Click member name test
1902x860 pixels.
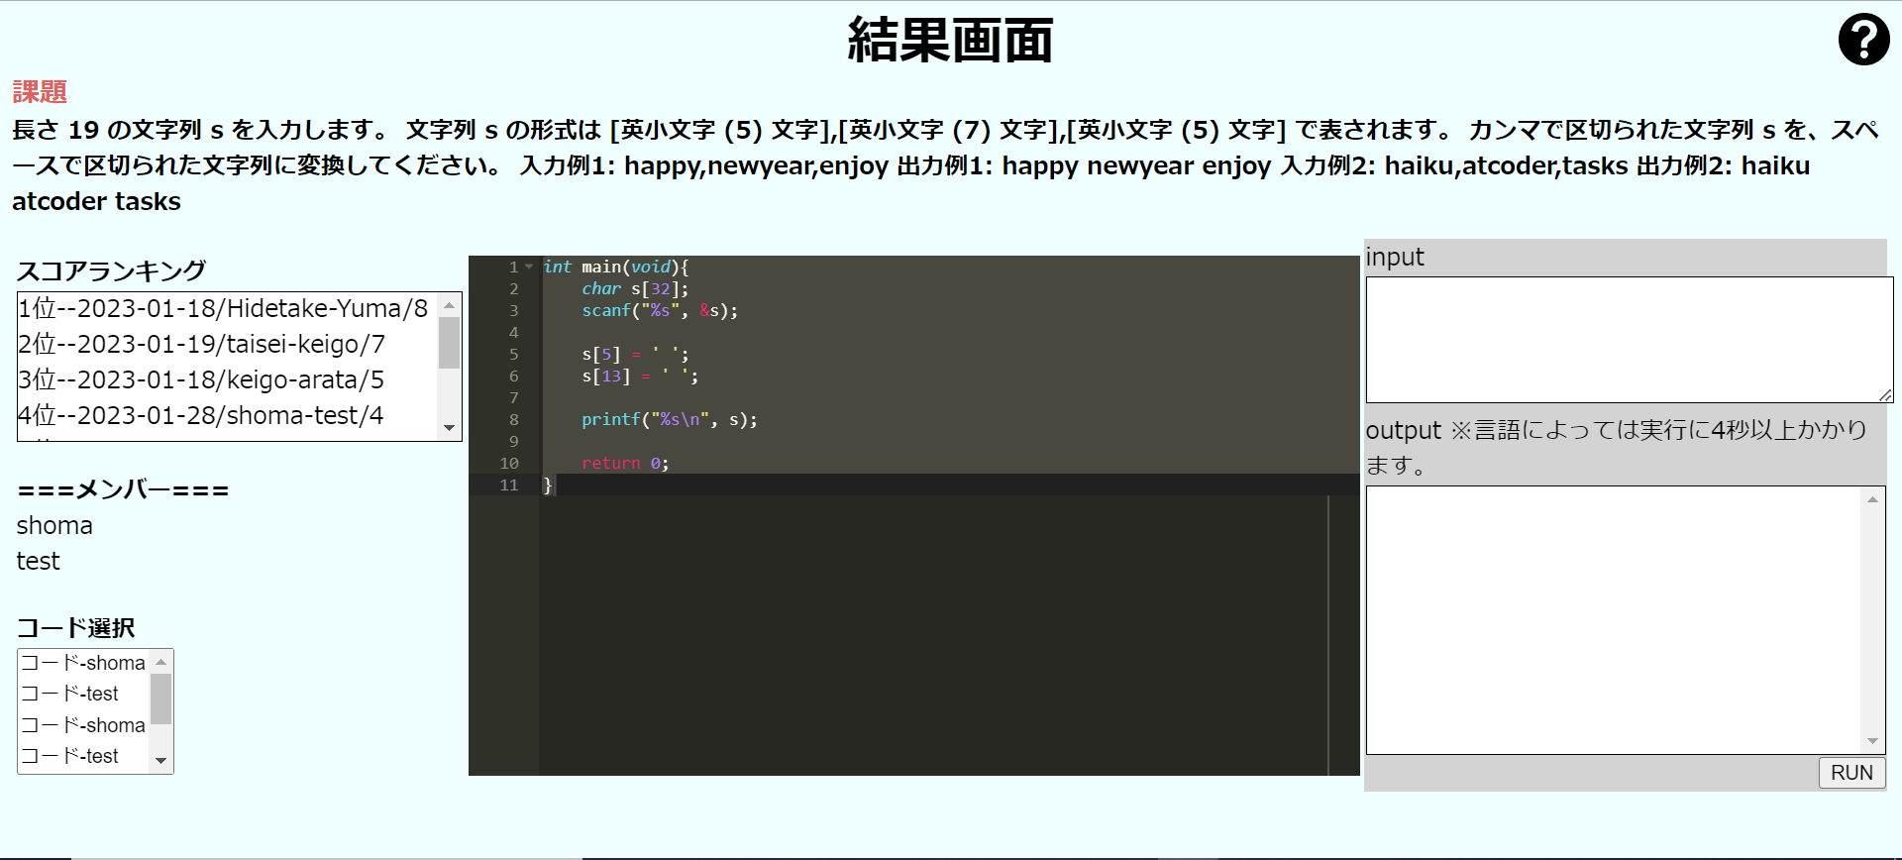click(x=39, y=561)
